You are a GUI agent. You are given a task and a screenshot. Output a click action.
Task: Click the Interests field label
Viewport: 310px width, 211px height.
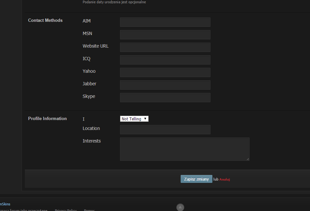point(92,141)
